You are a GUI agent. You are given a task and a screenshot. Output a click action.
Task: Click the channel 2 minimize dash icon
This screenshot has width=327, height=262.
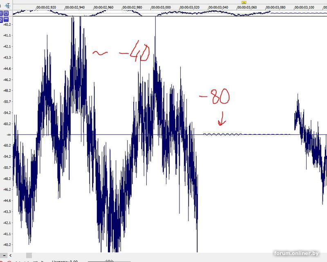coord(6,19)
